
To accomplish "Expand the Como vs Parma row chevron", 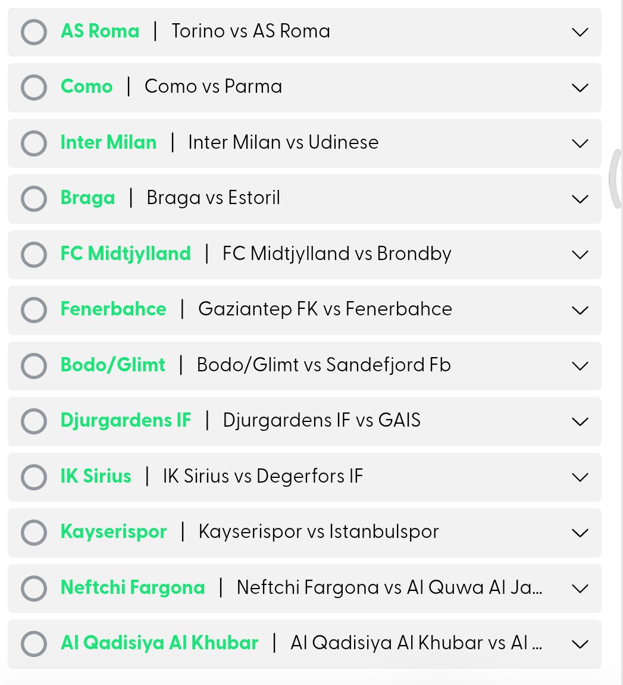I will [x=580, y=88].
